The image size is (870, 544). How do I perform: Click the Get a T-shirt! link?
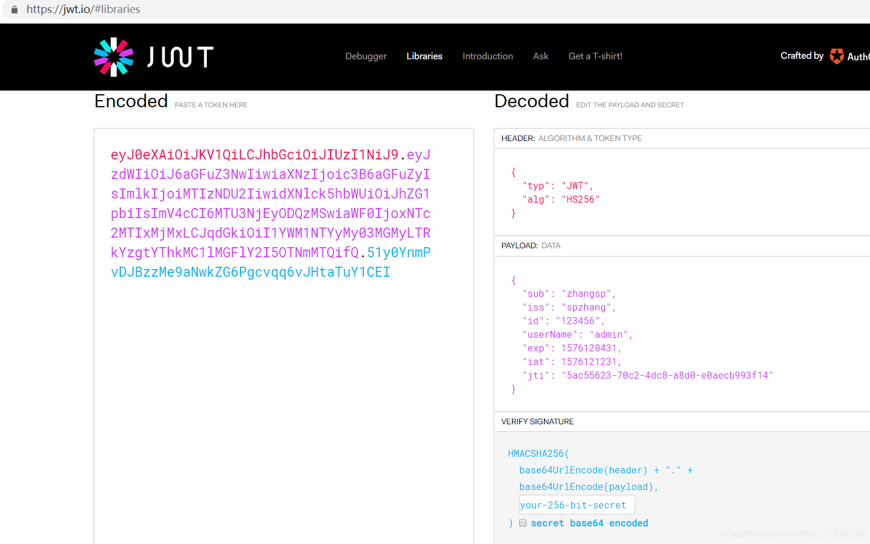(x=595, y=56)
